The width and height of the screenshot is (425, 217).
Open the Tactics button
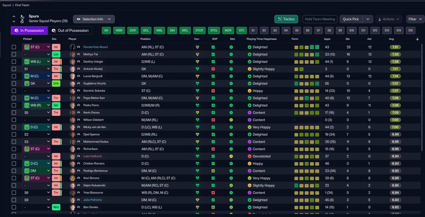(286, 19)
